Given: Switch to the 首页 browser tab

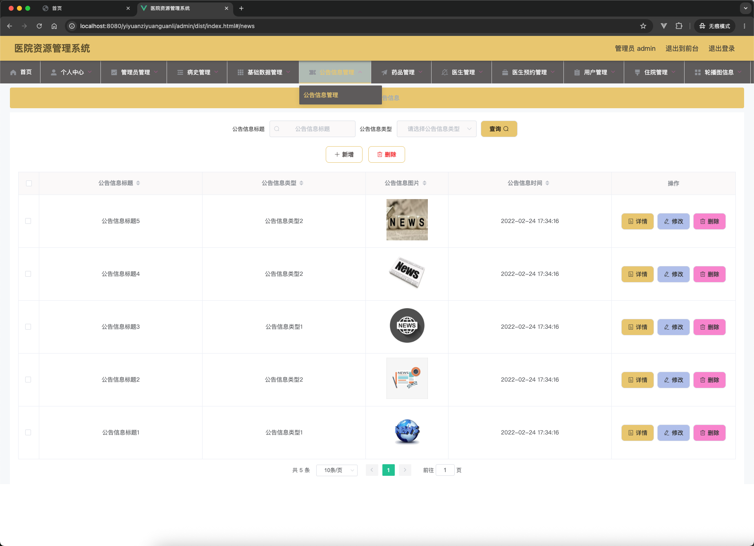Looking at the screenshot, I should click(x=86, y=8).
